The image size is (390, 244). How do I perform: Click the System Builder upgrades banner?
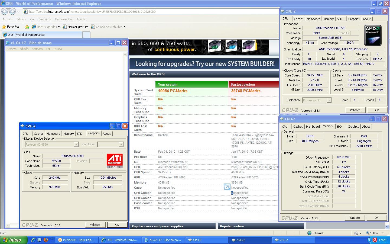coord(204,64)
